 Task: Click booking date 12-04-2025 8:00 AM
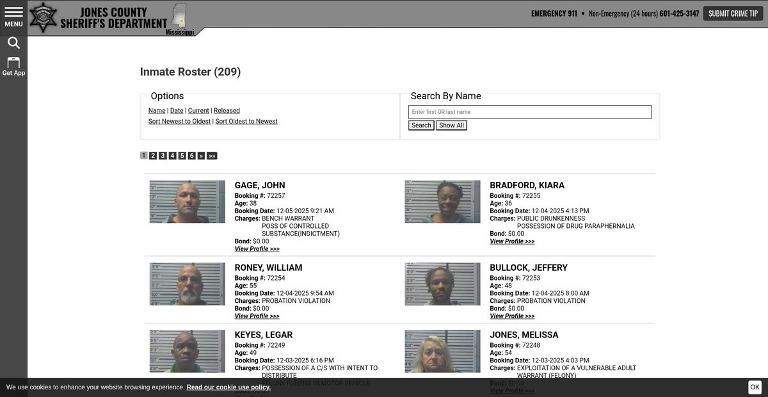point(561,293)
